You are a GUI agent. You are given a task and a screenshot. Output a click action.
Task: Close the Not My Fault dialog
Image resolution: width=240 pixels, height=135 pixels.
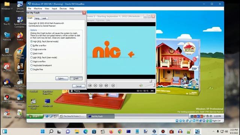click(84, 12)
